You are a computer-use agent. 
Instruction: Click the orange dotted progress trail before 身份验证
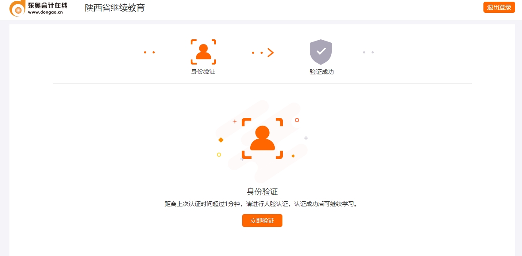pyautogui.click(x=150, y=52)
